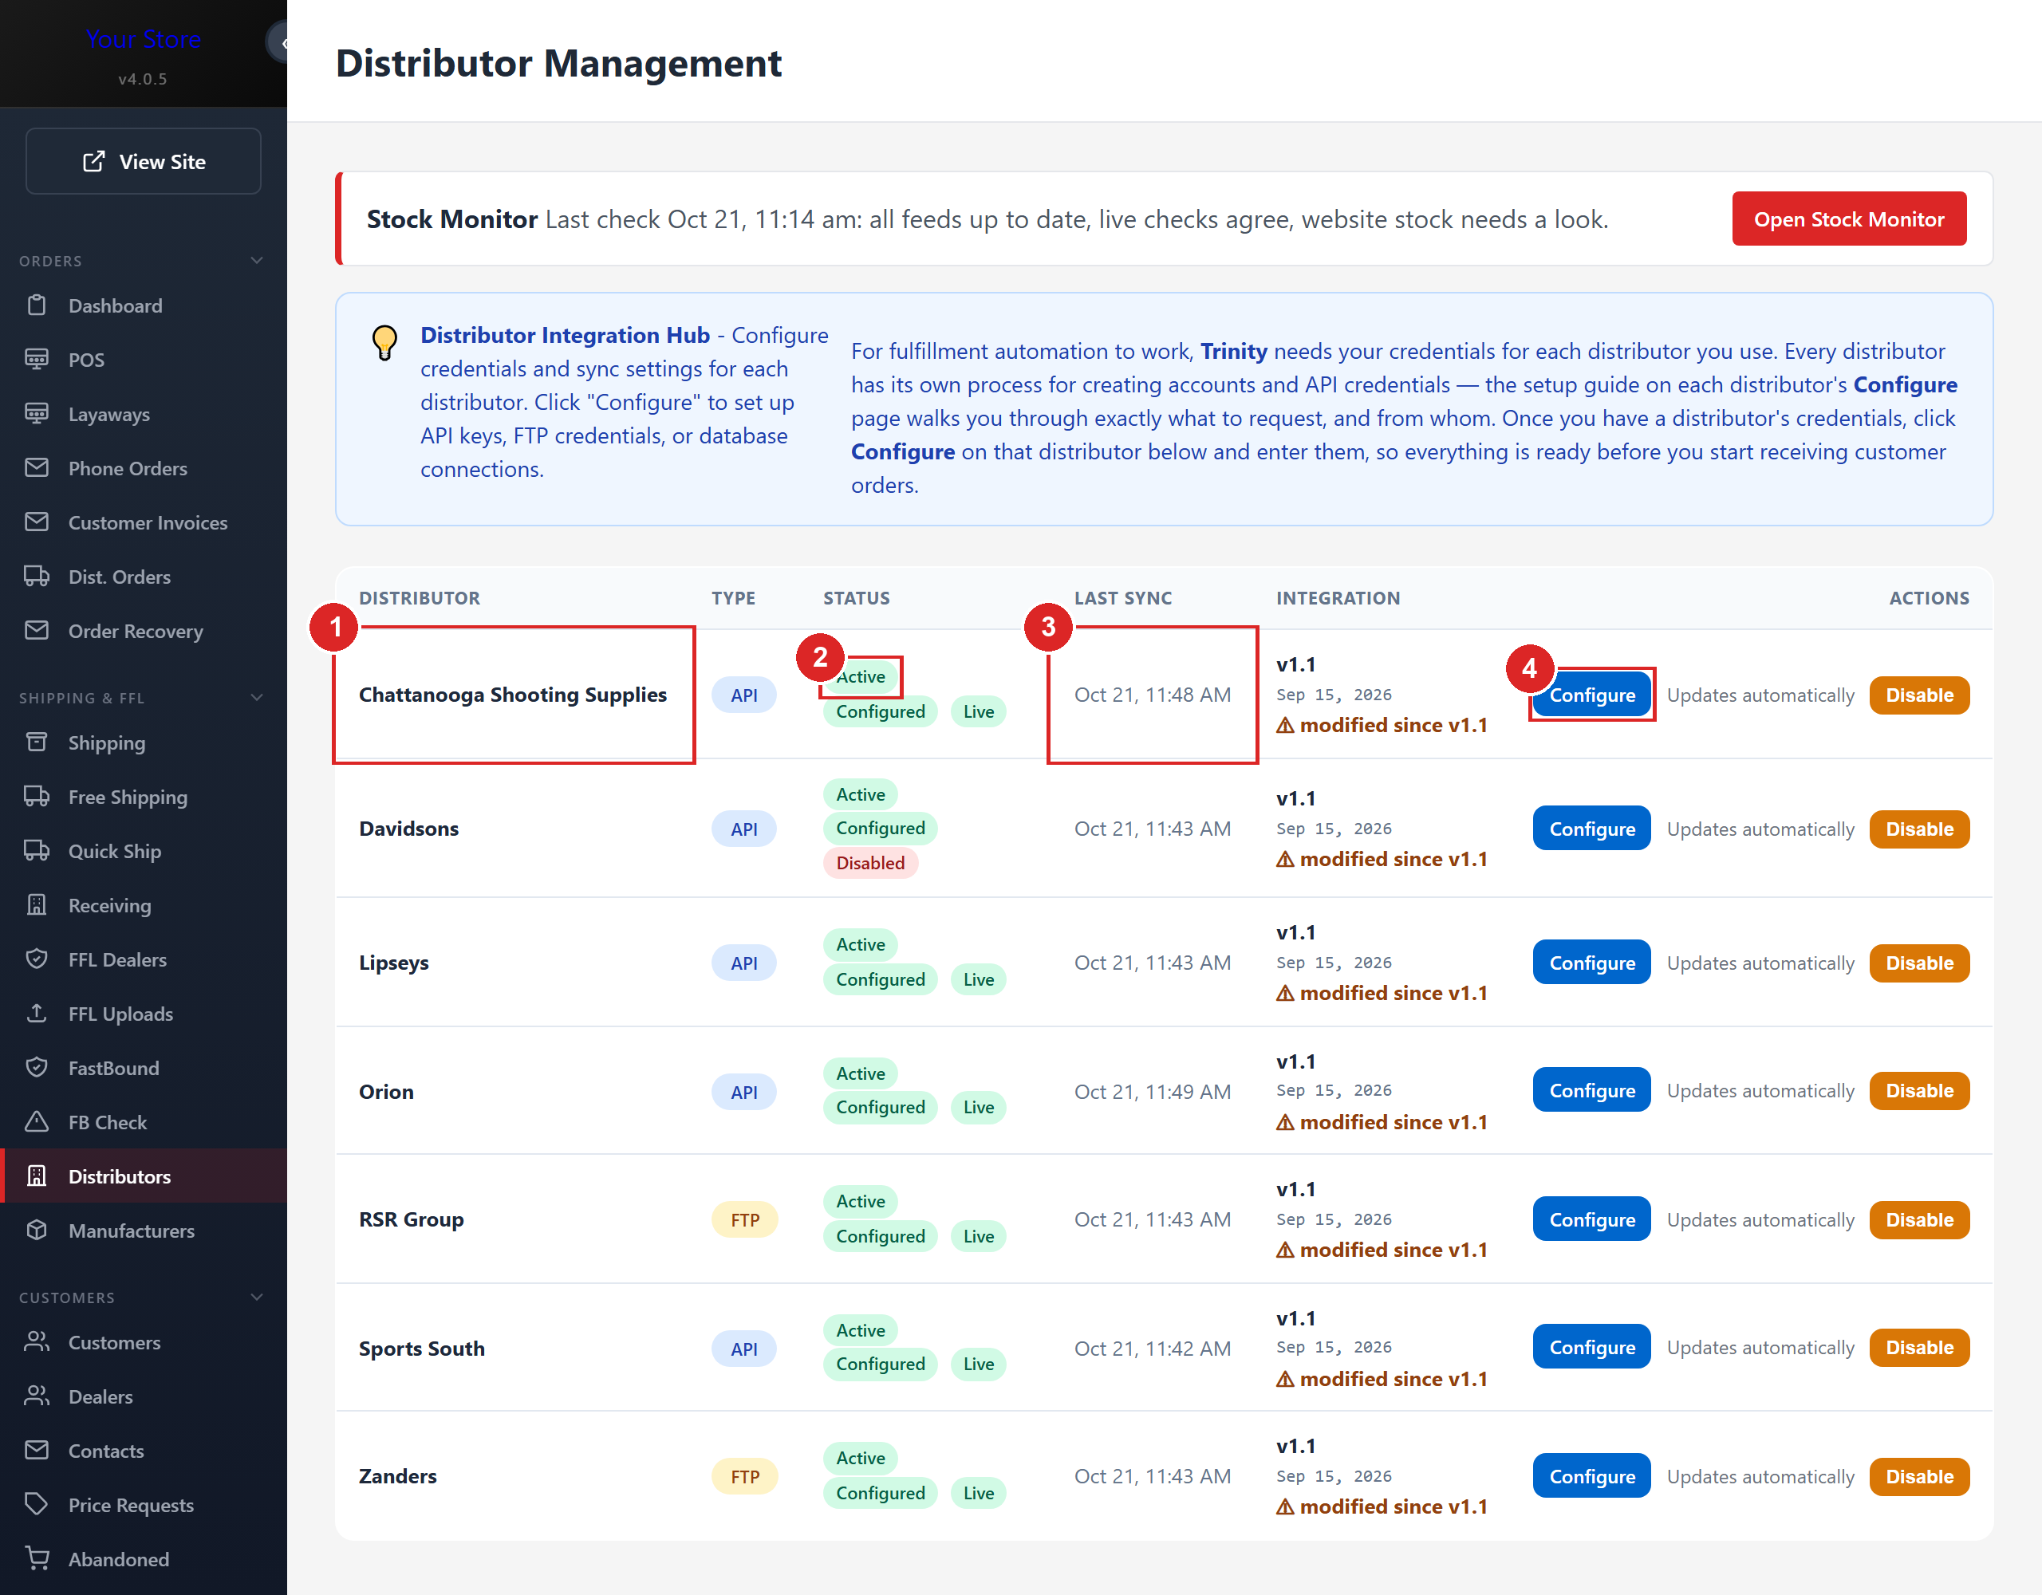2042x1595 pixels.
Task: Open Customer Invoices in sidebar
Action: pos(143,522)
